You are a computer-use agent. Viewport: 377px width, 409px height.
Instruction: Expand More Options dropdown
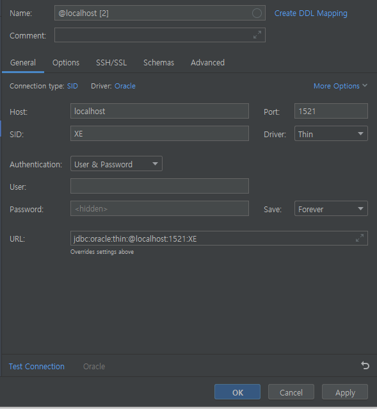point(341,86)
